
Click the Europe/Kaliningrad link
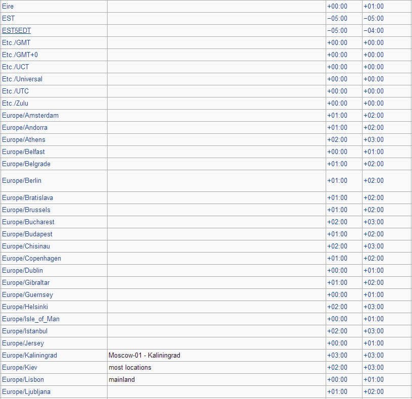[x=29, y=356]
